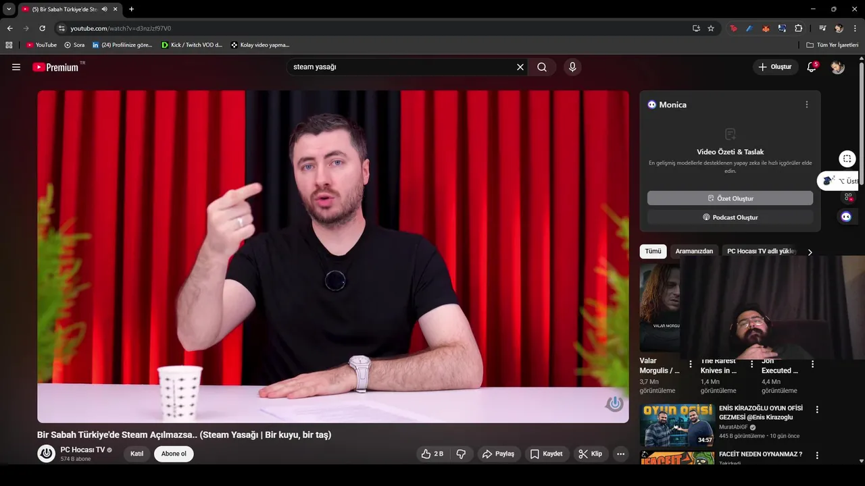Open options for Enis Kirazoğlu Oyun Ofisi video
Screen dimensions: 865x486
(x=817, y=410)
